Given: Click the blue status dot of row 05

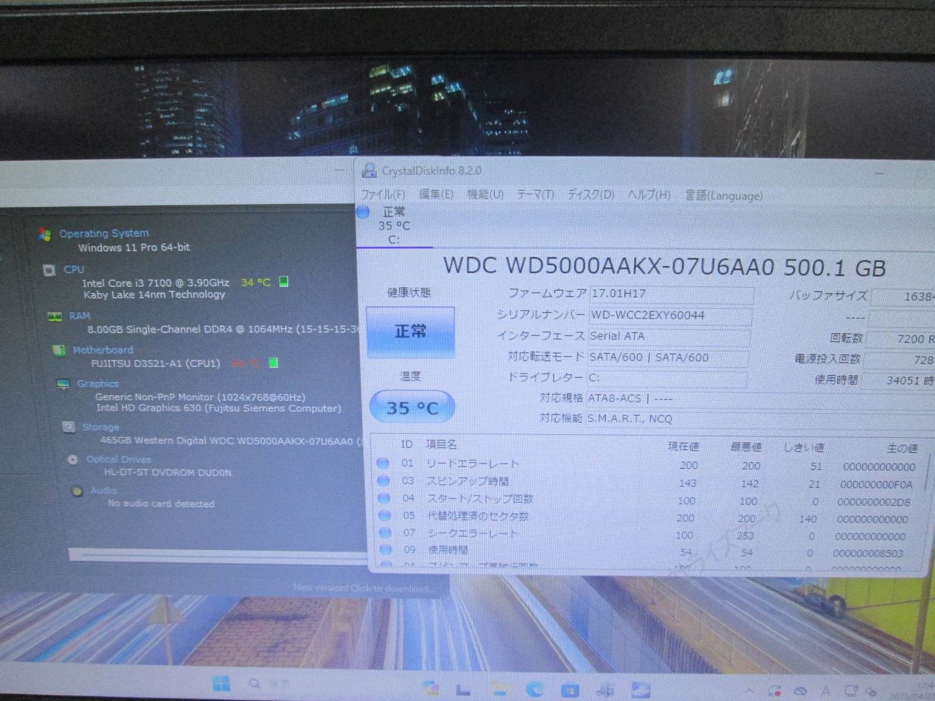Looking at the screenshot, I should coord(385,516).
